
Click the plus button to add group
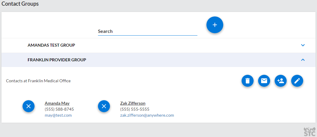coord(215,25)
